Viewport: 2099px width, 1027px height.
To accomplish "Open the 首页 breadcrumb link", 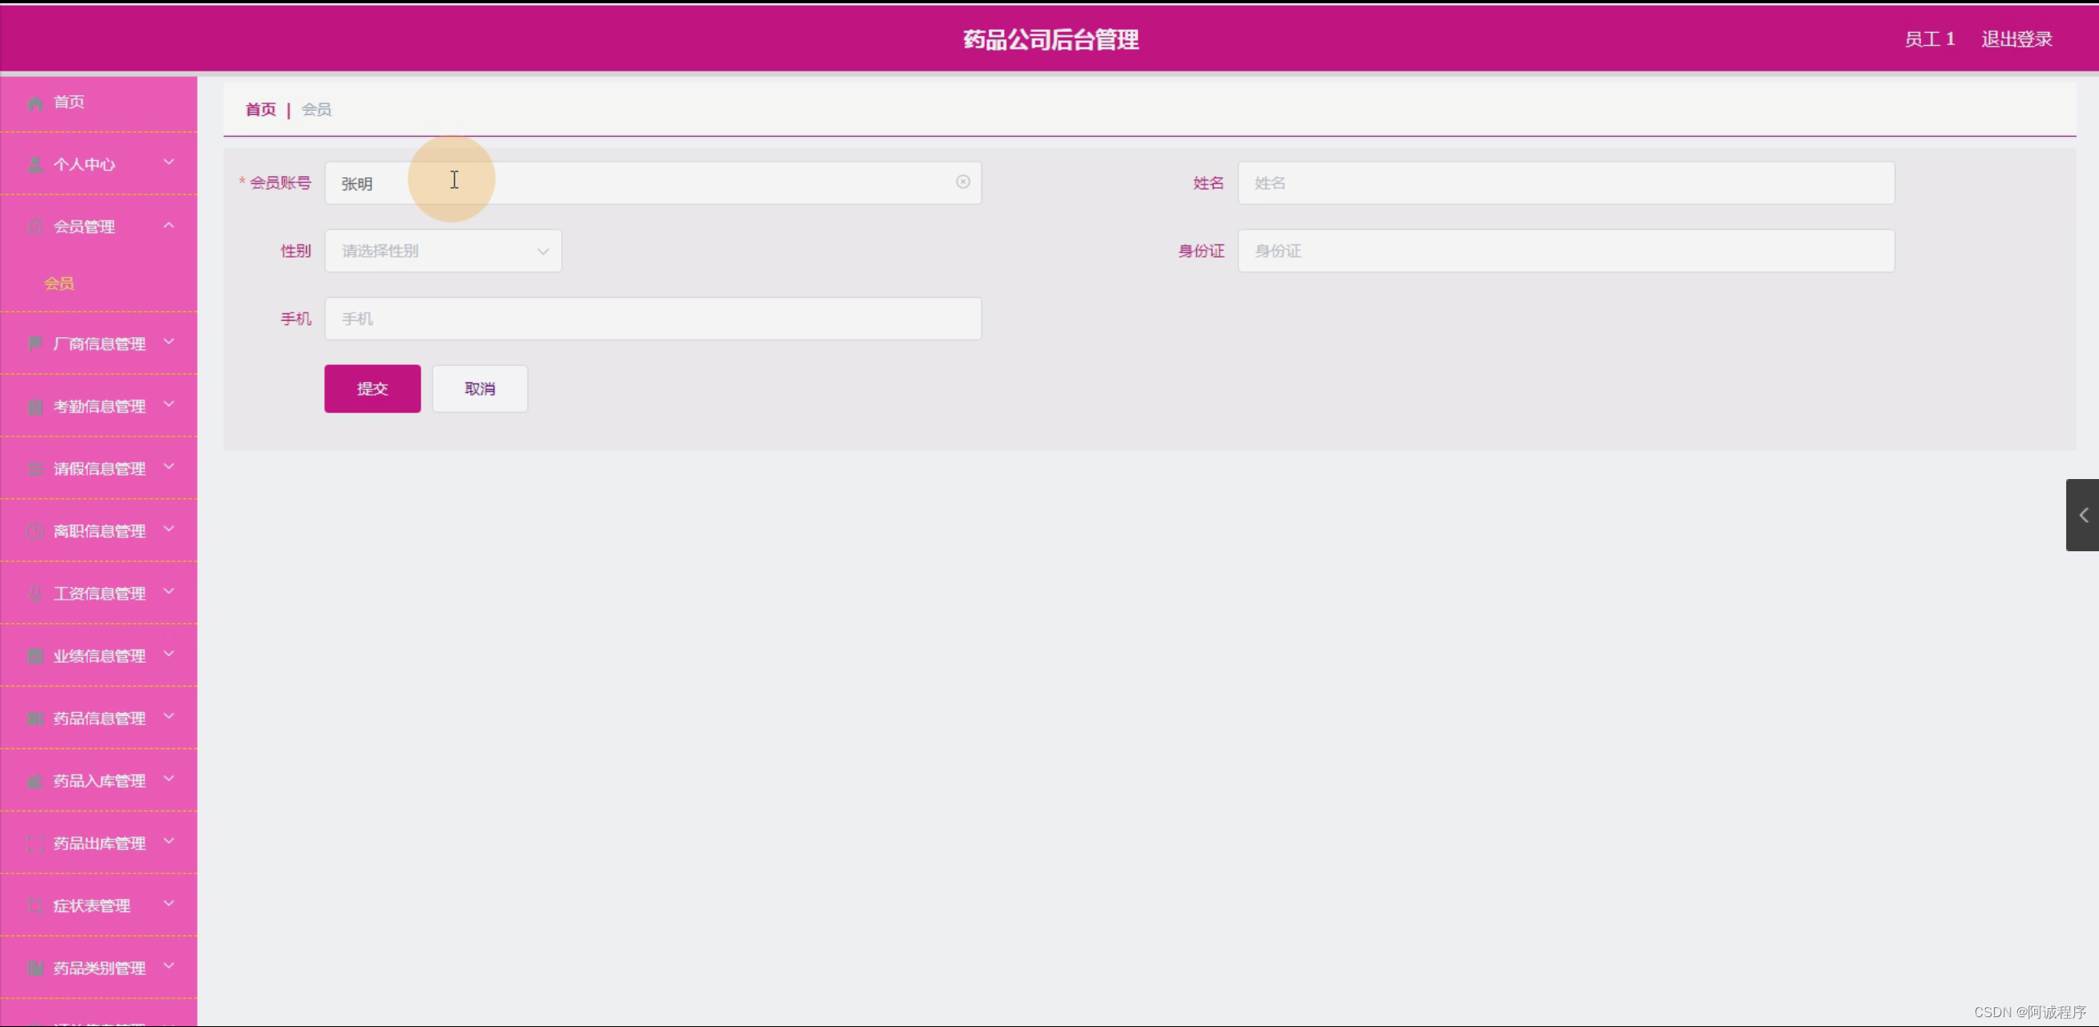I will click(x=259, y=108).
